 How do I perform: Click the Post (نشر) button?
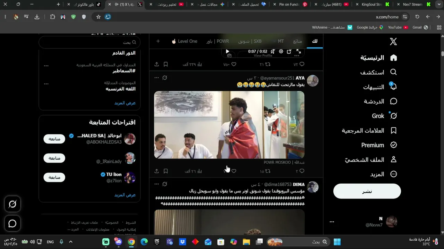click(x=367, y=191)
